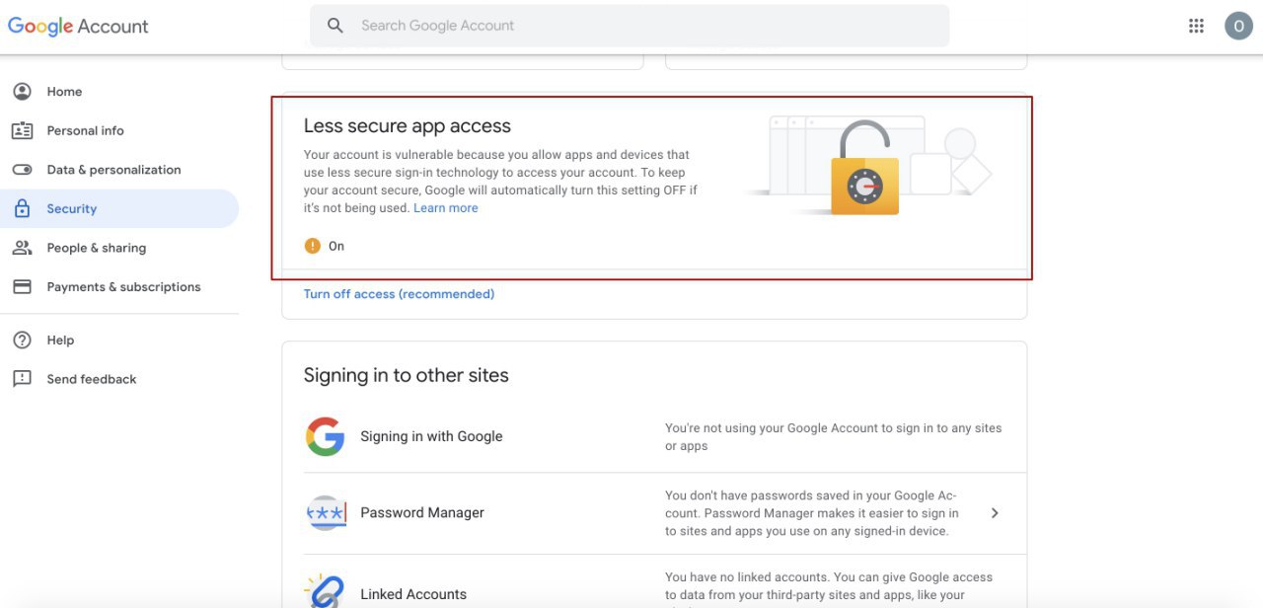Click the padlock illustration in Less secure app access
Screen dimensions: 1263x608
tap(864, 169)
